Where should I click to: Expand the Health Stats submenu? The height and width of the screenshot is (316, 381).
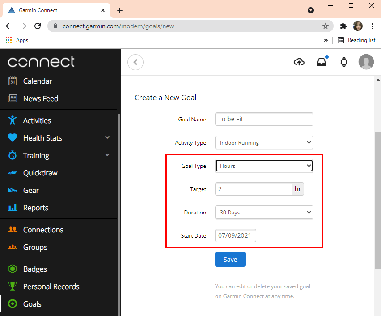107,138
